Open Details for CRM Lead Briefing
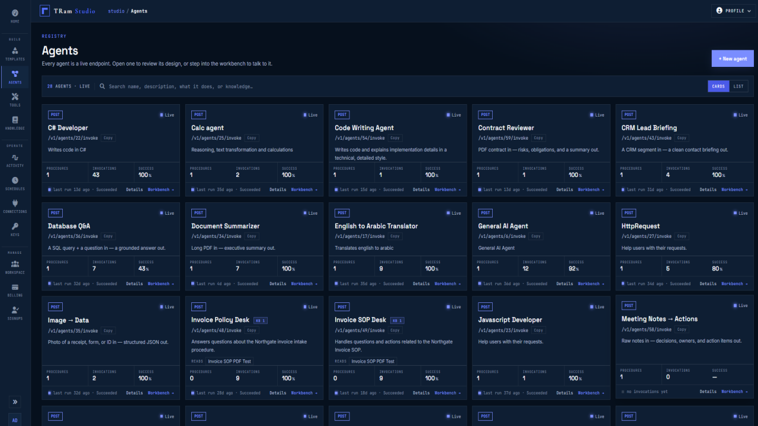This screenshot has height=426, width=758. pyautogui.click(x=708, y=190)
